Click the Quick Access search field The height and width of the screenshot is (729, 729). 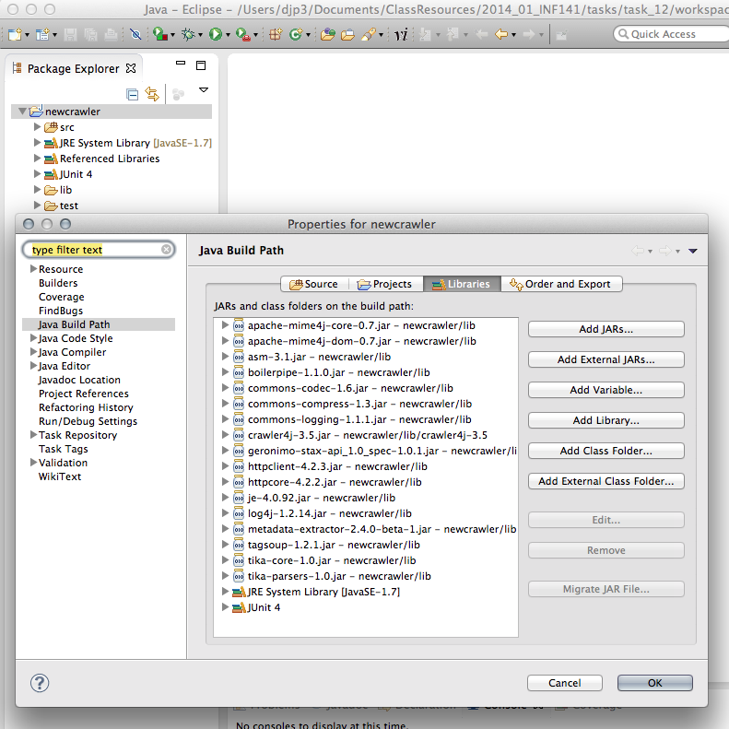coord(671,34)
